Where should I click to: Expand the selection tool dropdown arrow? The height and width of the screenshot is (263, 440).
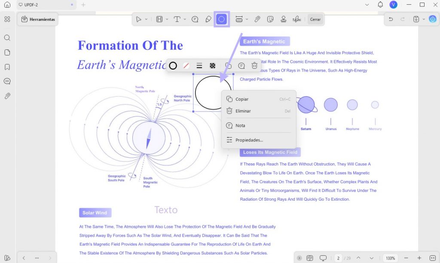click(x=146, y=19)
